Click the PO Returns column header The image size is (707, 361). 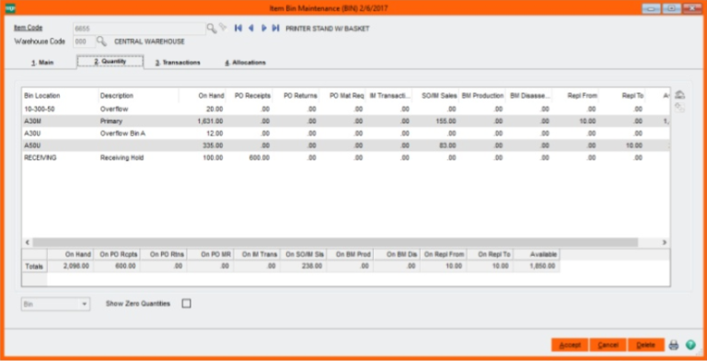click(x=296, y=96)
